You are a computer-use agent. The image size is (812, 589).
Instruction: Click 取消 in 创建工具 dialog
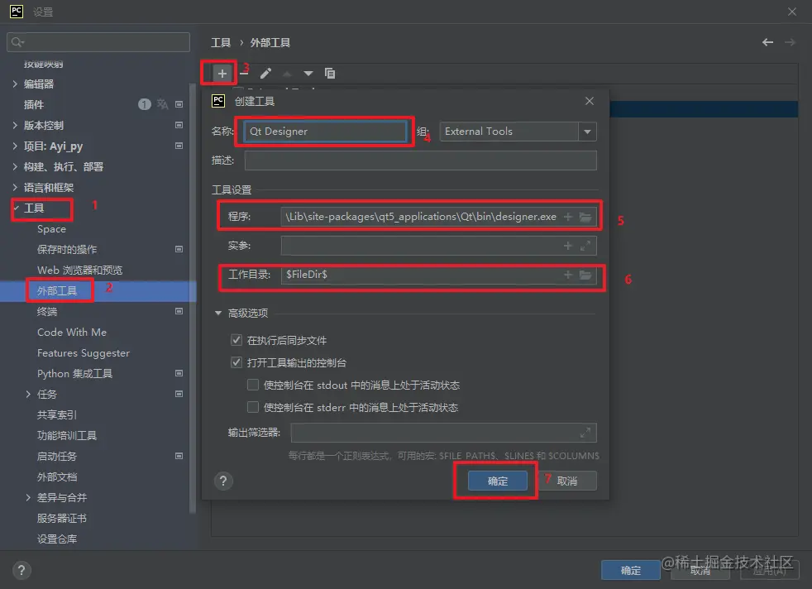(x=567, y=481)
